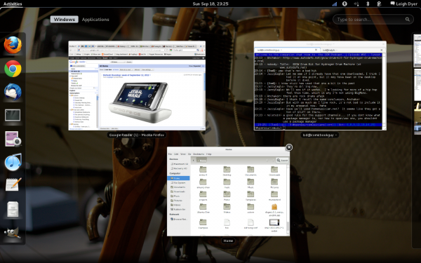Select the orange .deb package file

[274, 210]
